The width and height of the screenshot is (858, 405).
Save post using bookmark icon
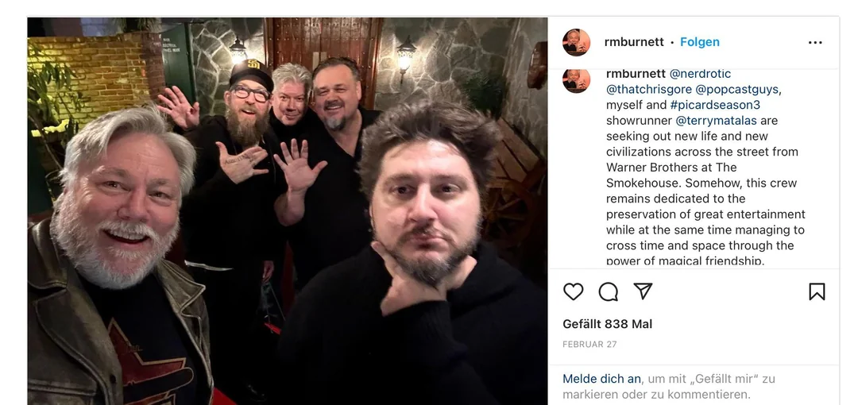817,291
